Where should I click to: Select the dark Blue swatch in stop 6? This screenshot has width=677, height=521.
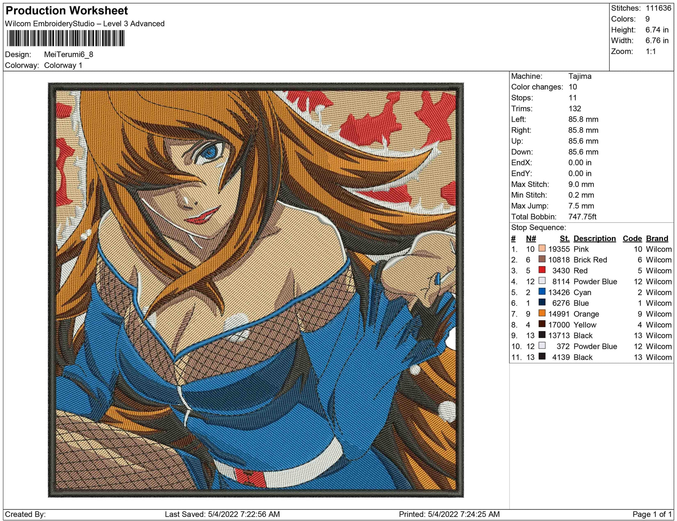click(x=542, y=302)
